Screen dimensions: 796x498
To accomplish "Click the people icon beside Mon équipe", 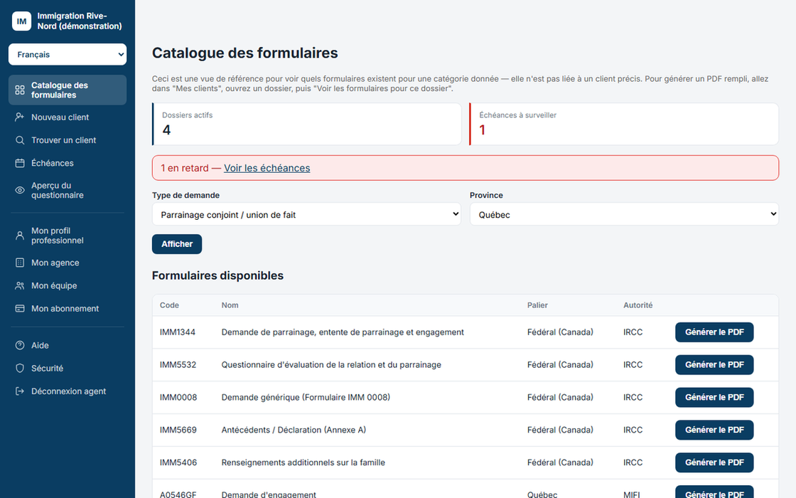I will [x=20, y=285].
